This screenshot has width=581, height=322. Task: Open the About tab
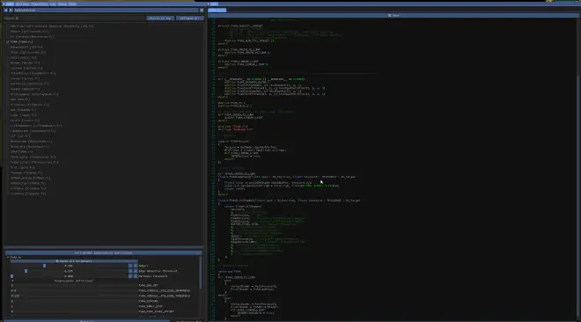coord(62,4)
